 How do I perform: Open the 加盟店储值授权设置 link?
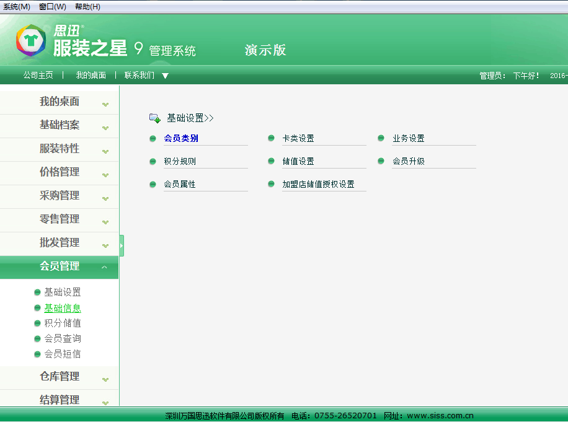(x=318, y=184)
